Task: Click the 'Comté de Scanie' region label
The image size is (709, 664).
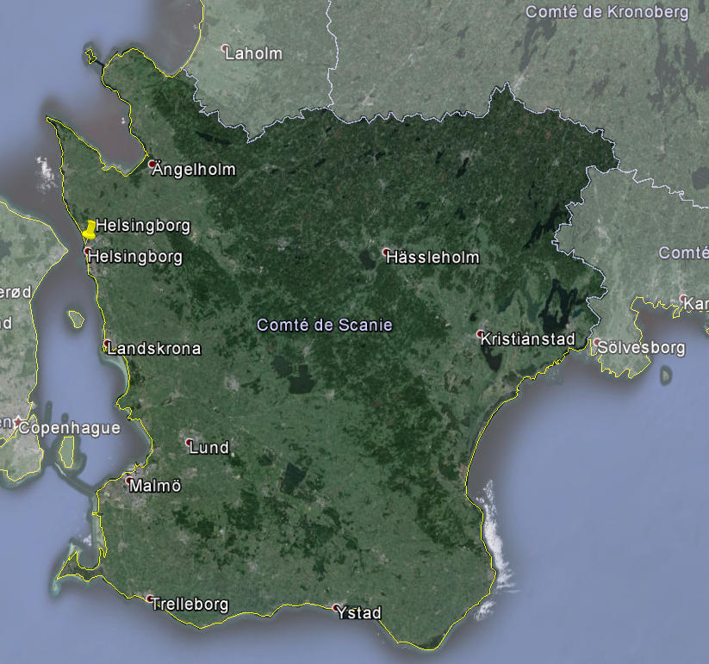Action: (x=325, y=325)
